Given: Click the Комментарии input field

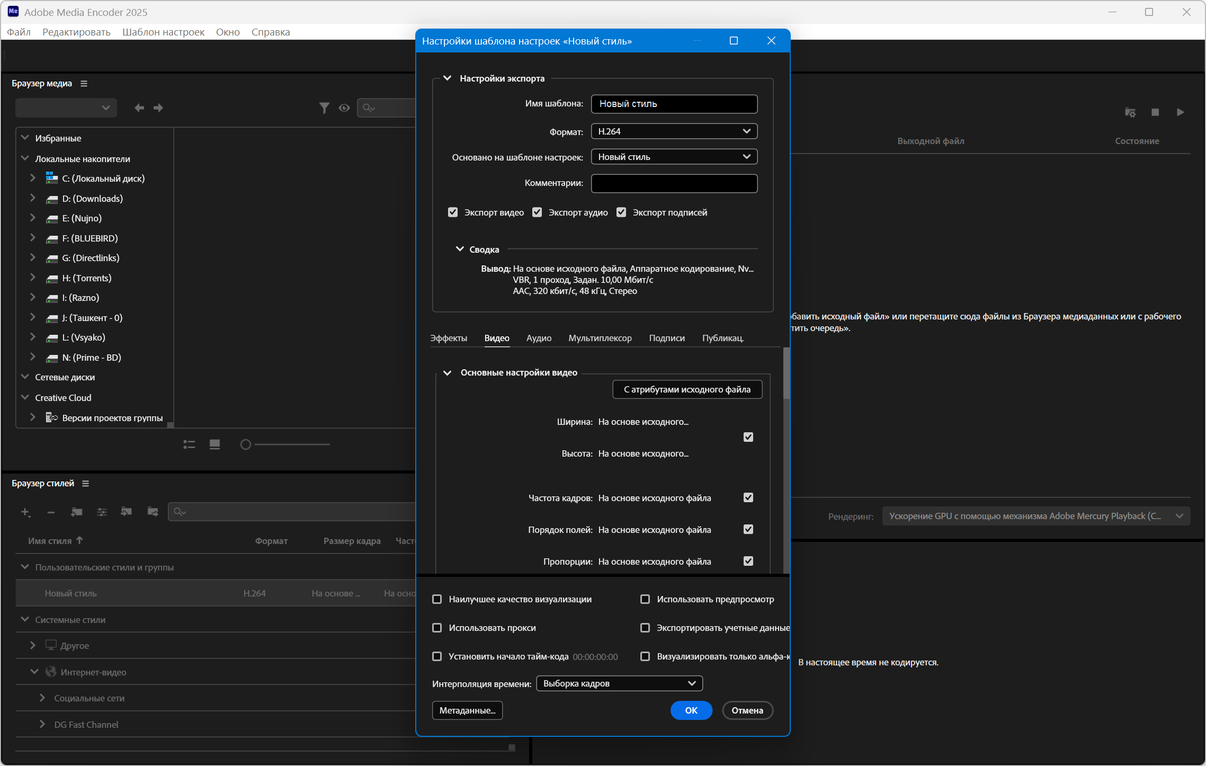Looking at the screenshot, I should (674, 183).
